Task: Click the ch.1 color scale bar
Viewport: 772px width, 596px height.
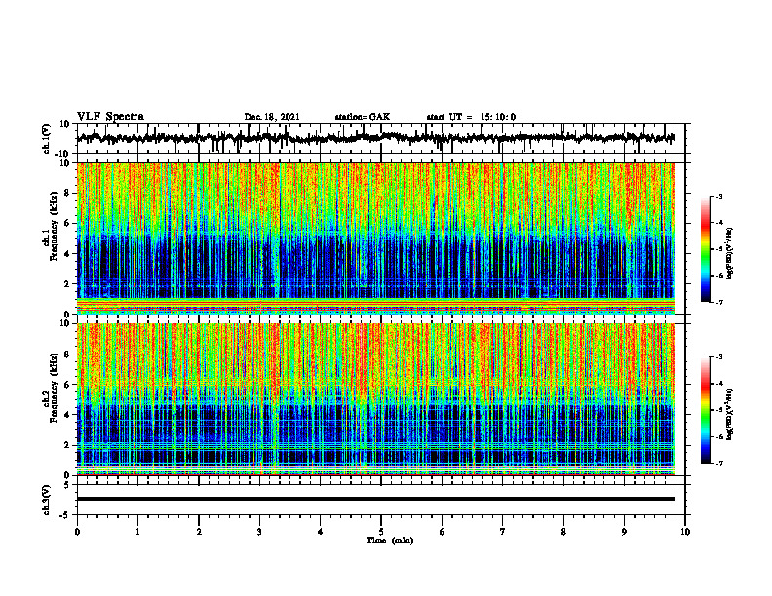Action: tap(706, 249)
